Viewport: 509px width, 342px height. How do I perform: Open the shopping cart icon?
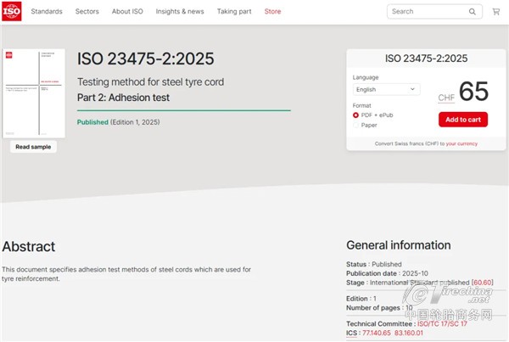pyautogui.click(x=496, y=12)
